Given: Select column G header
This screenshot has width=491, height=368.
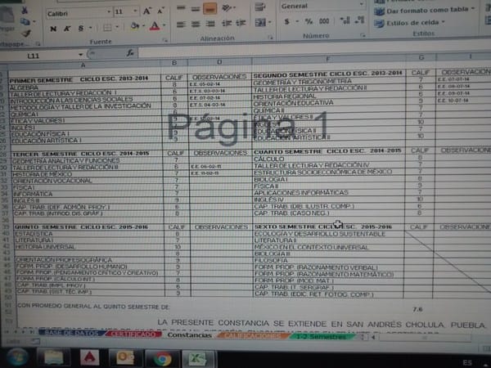Looking at the screenshot, I should (421, 57).
